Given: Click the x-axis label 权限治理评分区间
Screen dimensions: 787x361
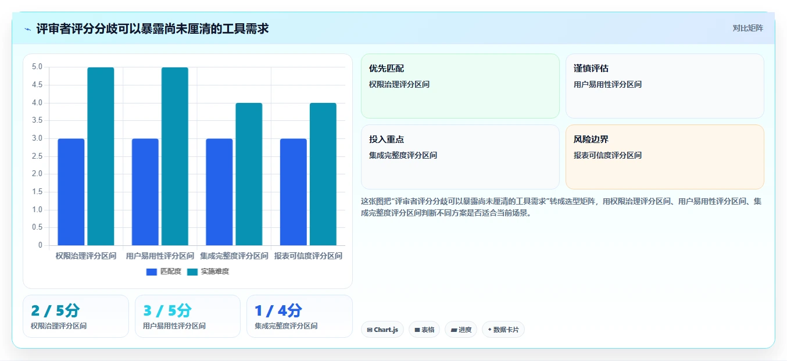Looking at the screenshot, I should (x=86, y=256).
